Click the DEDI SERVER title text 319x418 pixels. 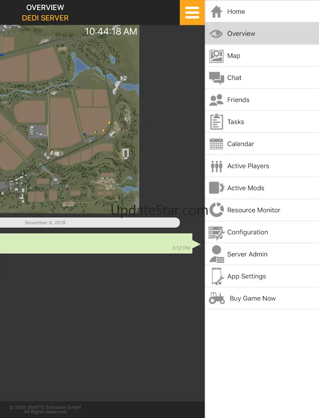pyautogui.click(x=45, y=18)
